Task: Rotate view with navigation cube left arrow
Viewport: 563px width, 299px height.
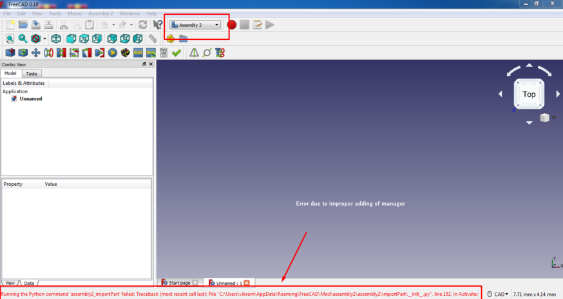Action: [x=500, y=94]
